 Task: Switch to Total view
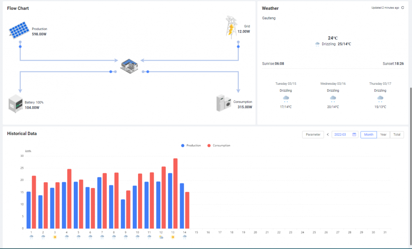[x=397, y=135]
